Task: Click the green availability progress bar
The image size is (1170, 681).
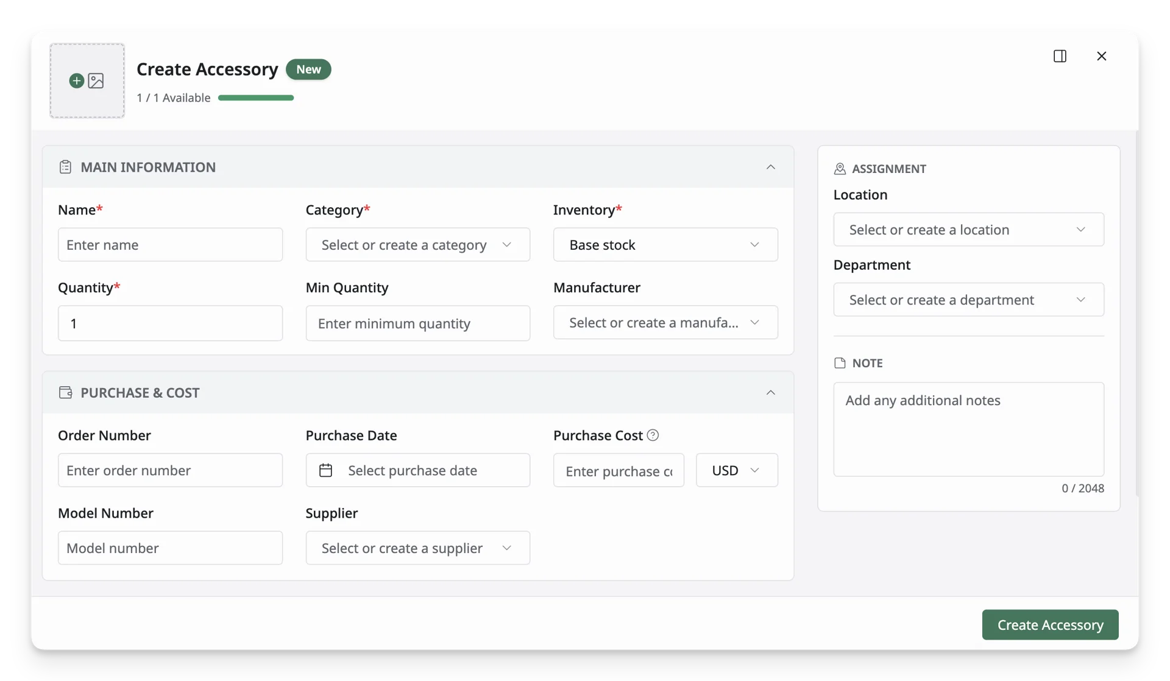Action: point(256,97)
